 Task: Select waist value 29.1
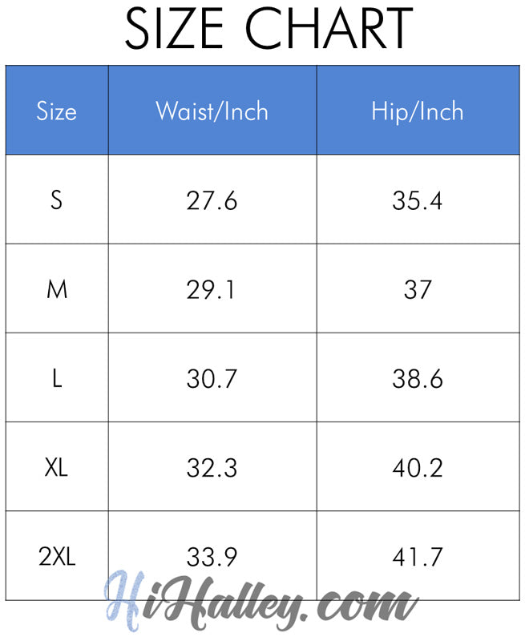pos(212,289)
